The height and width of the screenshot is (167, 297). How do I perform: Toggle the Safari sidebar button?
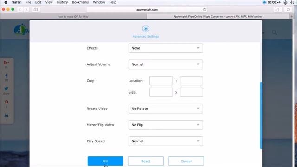coord(36,9)
